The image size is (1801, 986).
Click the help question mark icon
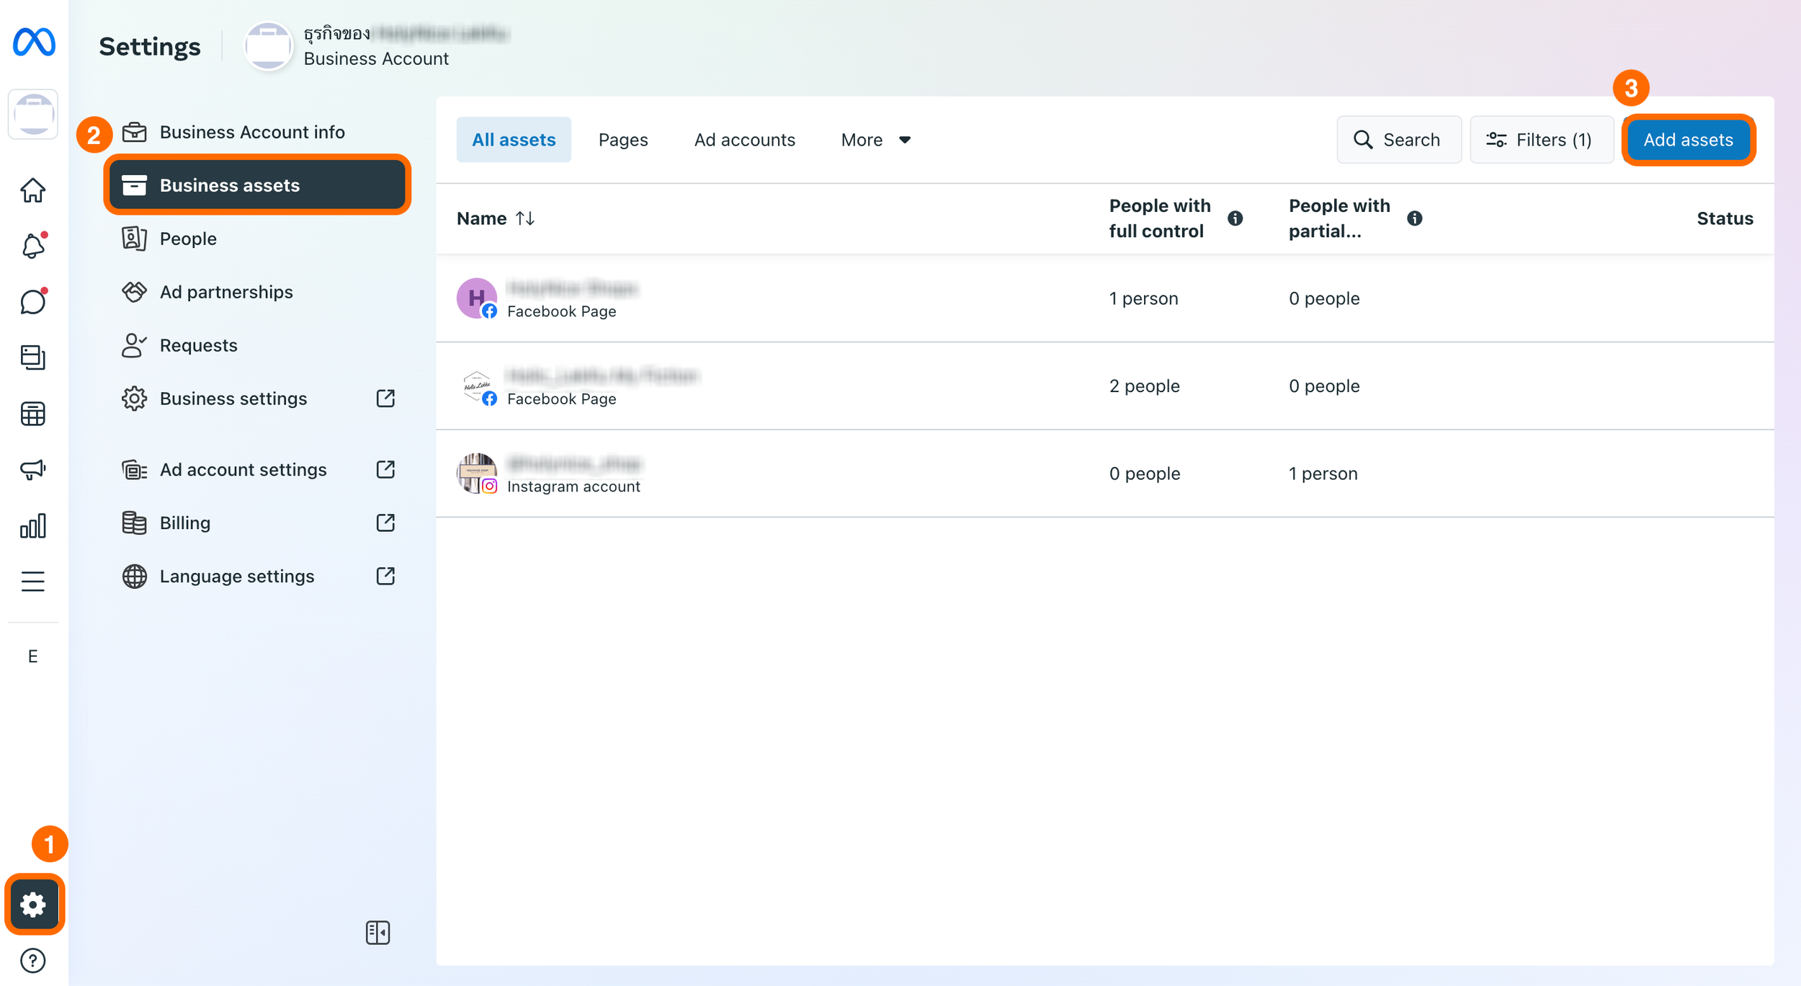[32, 960]
